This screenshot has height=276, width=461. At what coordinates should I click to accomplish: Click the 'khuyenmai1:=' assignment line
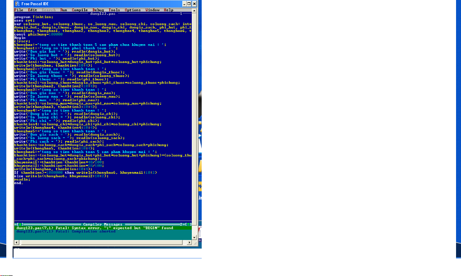coord(59,162)
